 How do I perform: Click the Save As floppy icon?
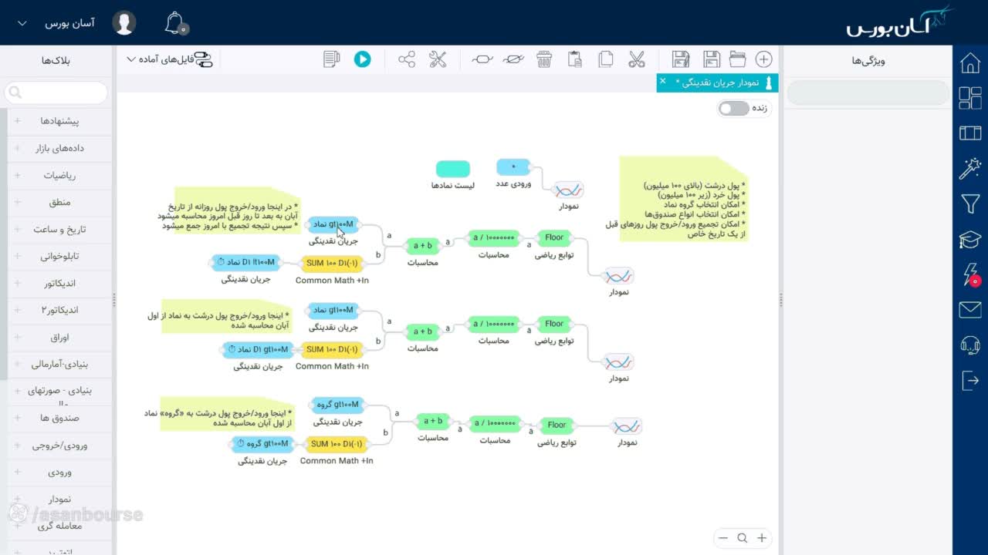coord(680,59)
